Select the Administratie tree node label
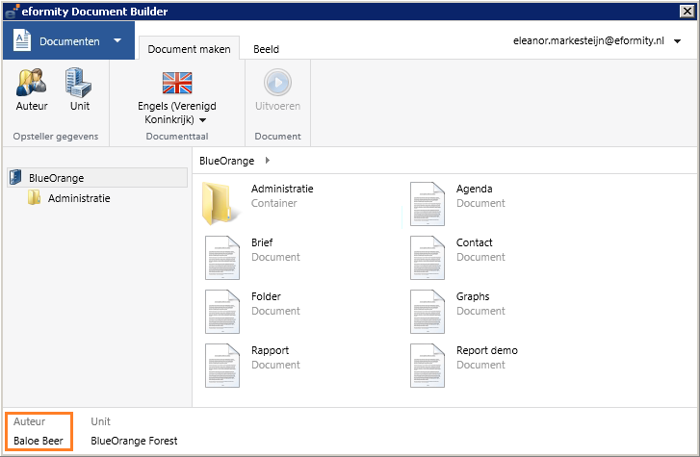Screen dimensions: 700x457 coord(79,198)
